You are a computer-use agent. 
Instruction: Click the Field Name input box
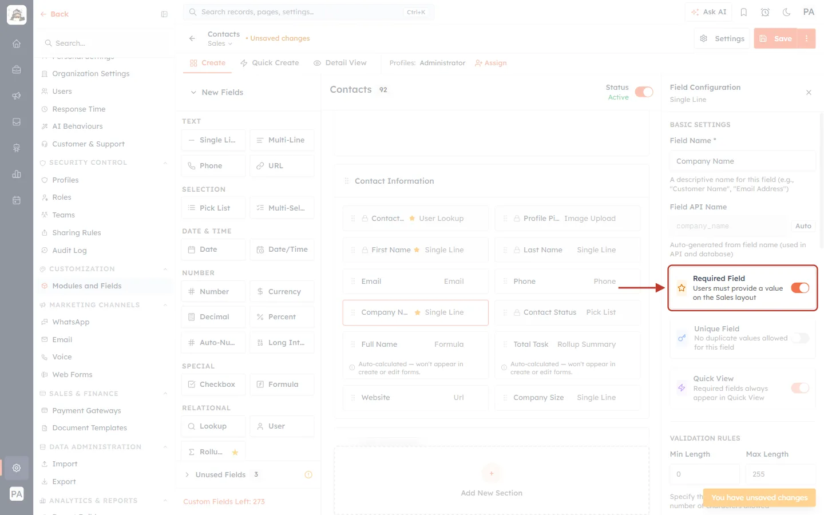(x=742, y=161)
